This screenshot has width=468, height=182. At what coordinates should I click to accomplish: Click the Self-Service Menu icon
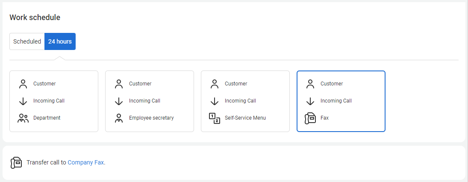pos(214,118)
